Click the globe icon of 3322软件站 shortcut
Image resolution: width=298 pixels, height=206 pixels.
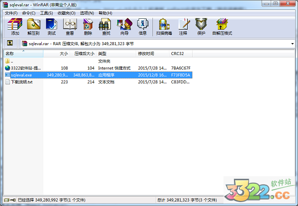click(7, 68)
